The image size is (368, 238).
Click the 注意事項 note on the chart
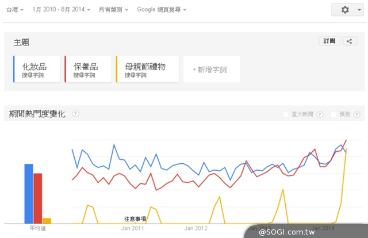click(135, 219)
